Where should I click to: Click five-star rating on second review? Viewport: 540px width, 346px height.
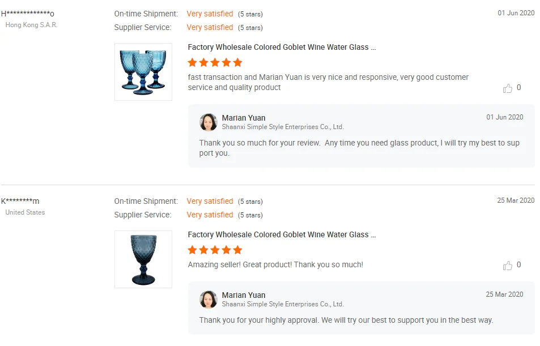(215, 250)
